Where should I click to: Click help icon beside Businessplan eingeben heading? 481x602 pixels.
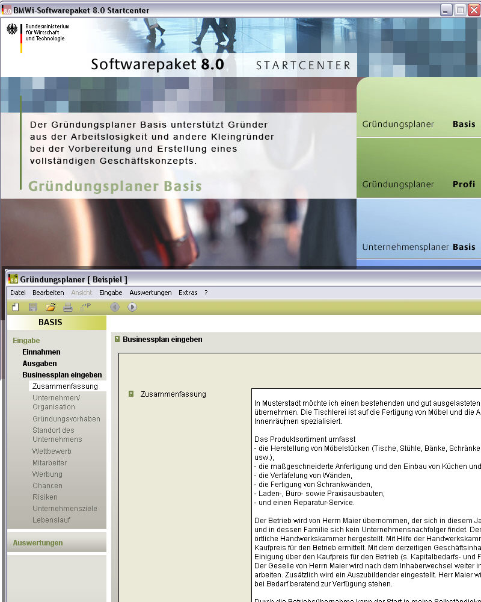117,339
